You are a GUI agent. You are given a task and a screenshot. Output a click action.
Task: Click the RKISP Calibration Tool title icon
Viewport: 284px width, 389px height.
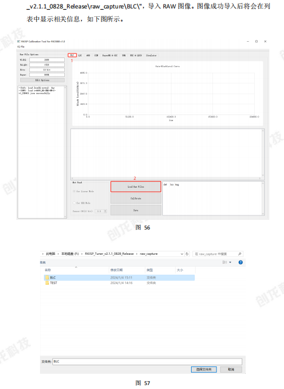(19, 41)
